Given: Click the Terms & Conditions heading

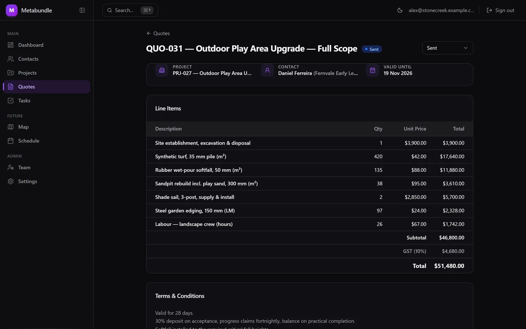Looking at the screenshot, I should point(180,296).
